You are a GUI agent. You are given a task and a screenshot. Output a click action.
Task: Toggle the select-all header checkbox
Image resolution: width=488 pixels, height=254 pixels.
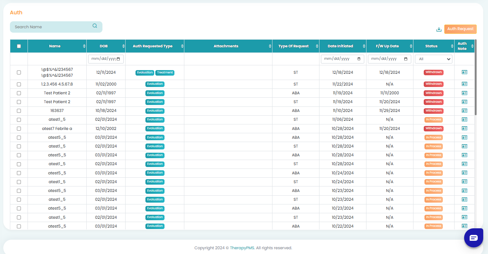click(x=19, y=46)
